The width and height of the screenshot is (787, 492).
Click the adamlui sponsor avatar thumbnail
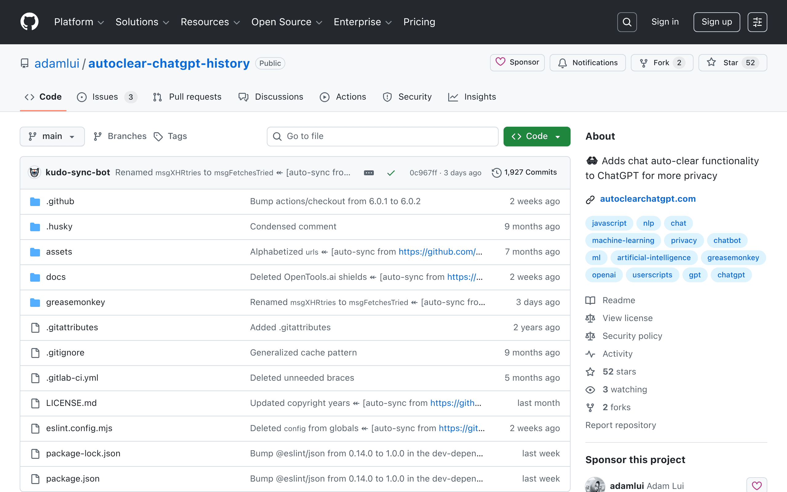tap(595, 485)
